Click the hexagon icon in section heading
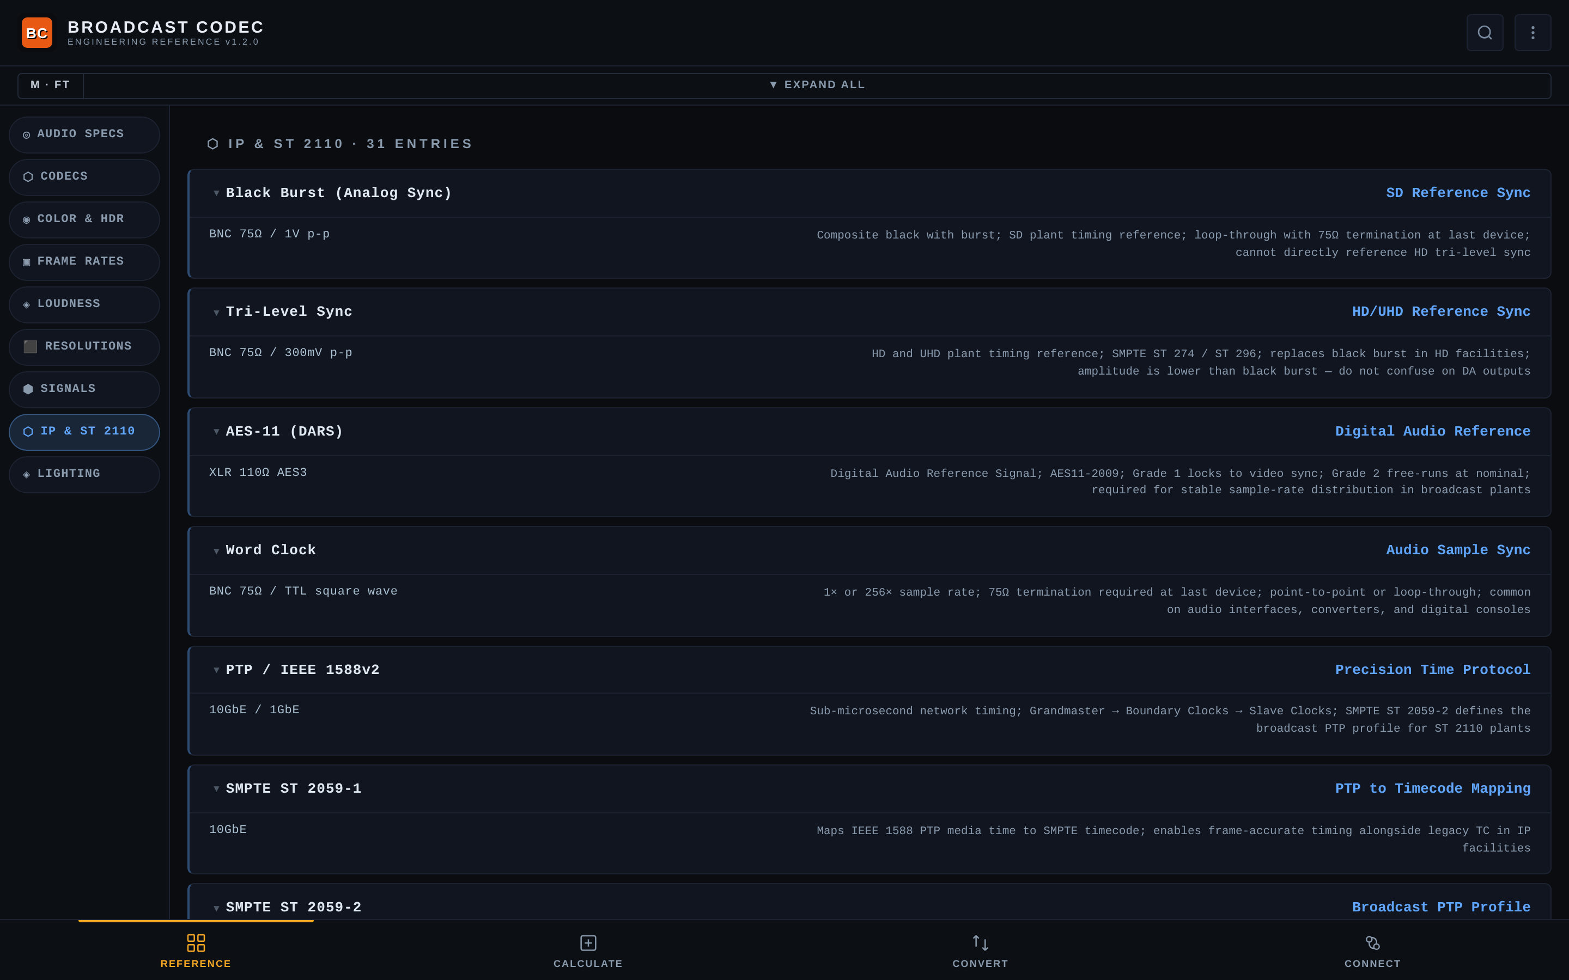This screenshot has width=1569, height=980. [212, 144]
